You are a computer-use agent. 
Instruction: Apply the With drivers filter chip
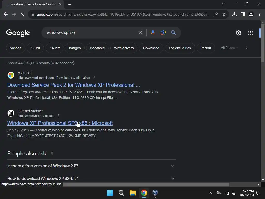point(124,48)
